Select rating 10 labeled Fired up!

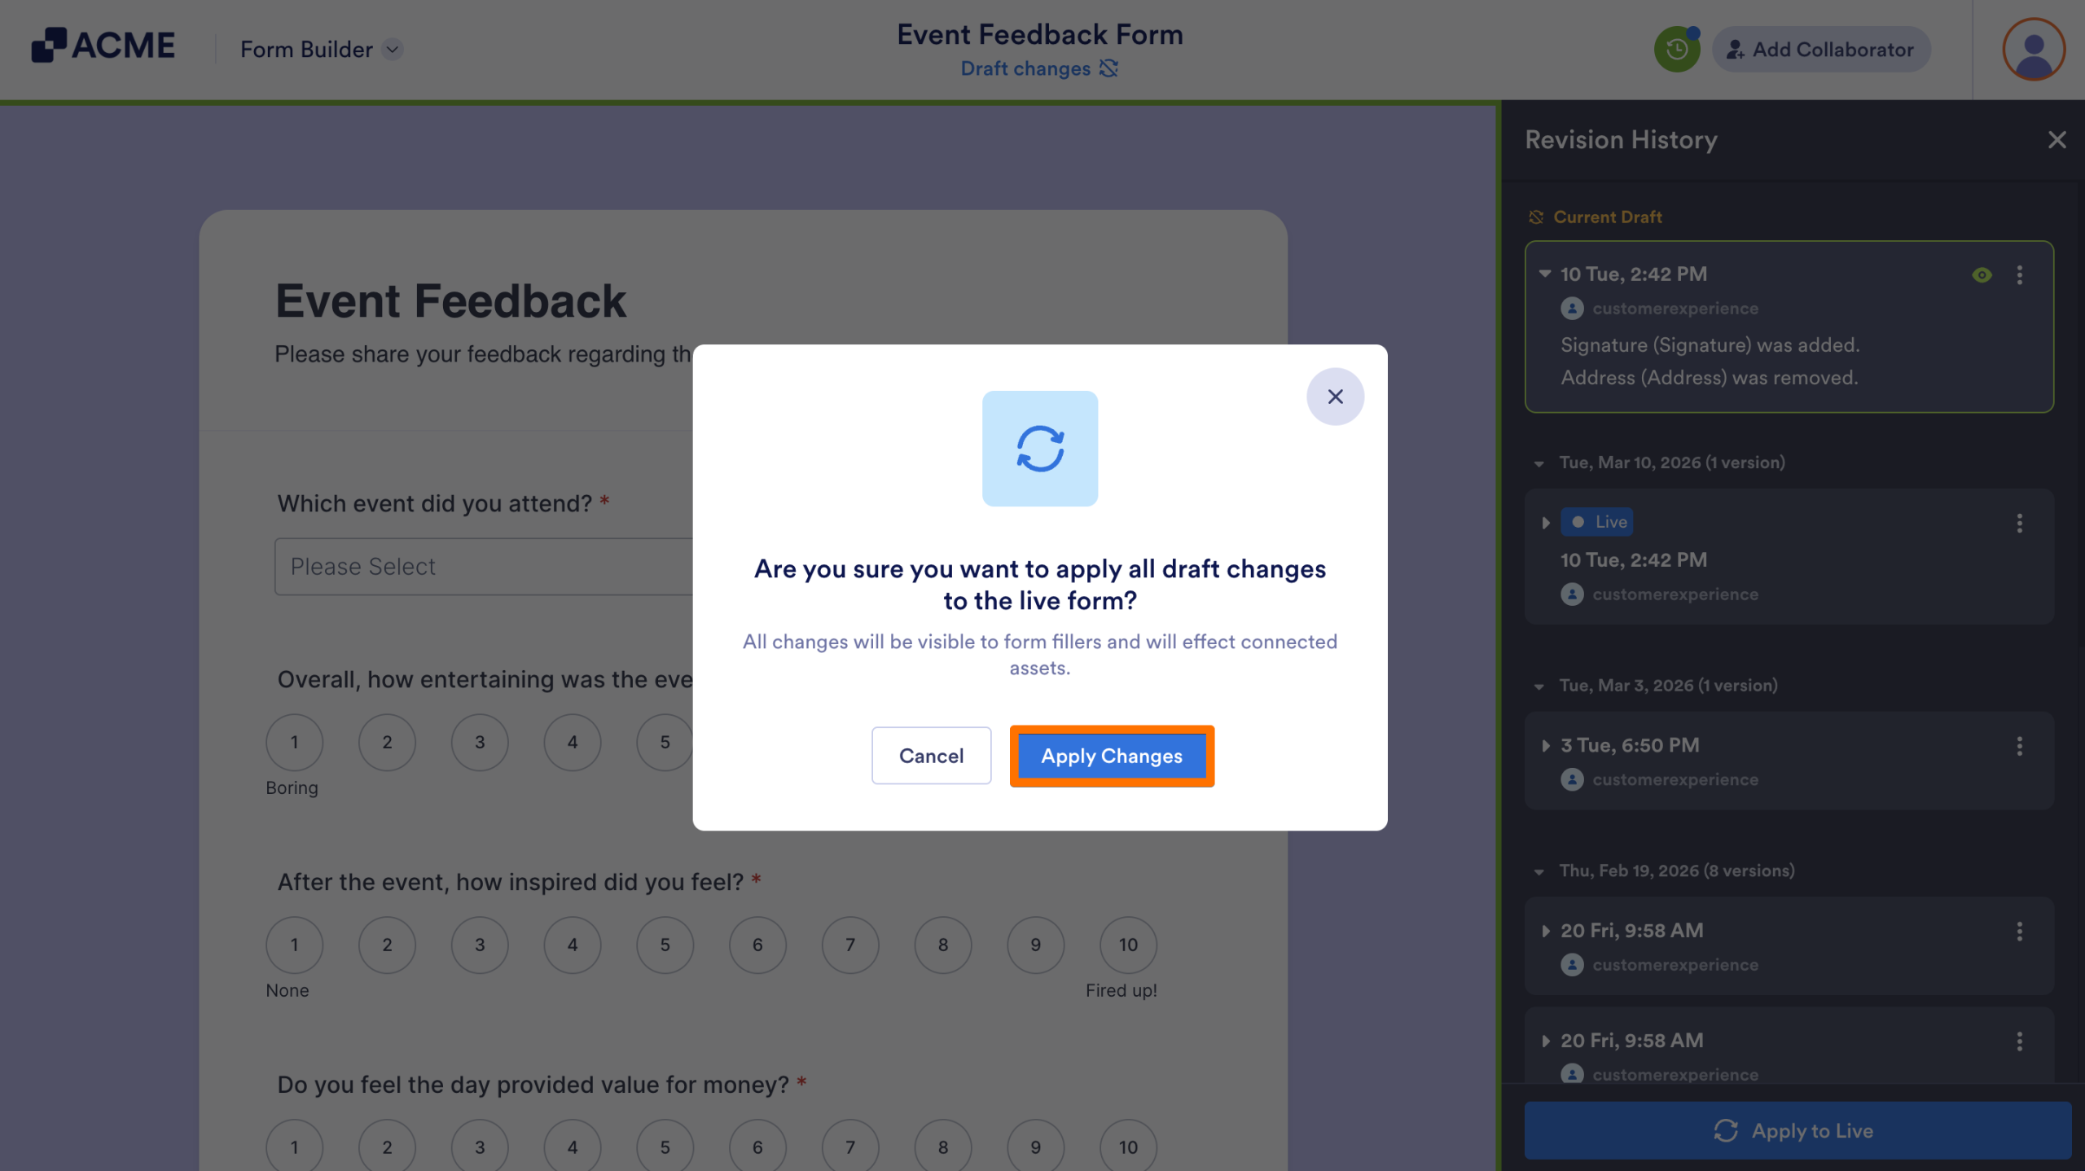[x=1128, y=945]
